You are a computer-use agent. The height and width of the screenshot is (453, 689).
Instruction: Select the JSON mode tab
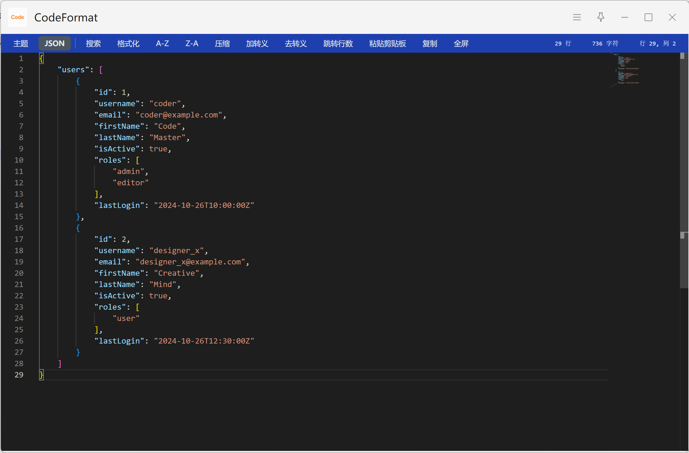coord(55,43)
